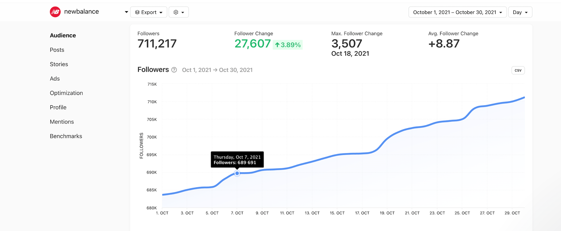Download chart data with csv button
The height and width of the screenshot is (231, 561).
(518, 70)
